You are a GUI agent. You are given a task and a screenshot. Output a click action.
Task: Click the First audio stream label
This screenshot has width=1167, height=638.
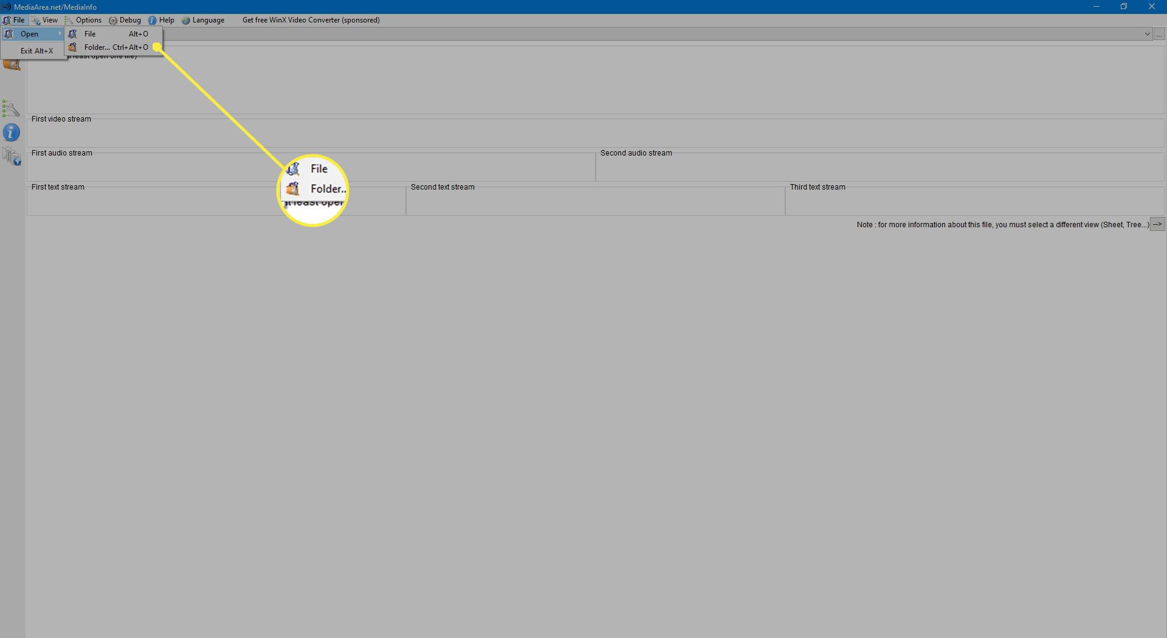62,153
